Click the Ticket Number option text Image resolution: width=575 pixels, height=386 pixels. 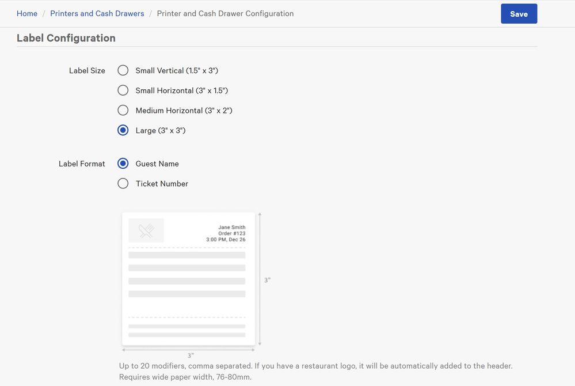pos(162,184)
